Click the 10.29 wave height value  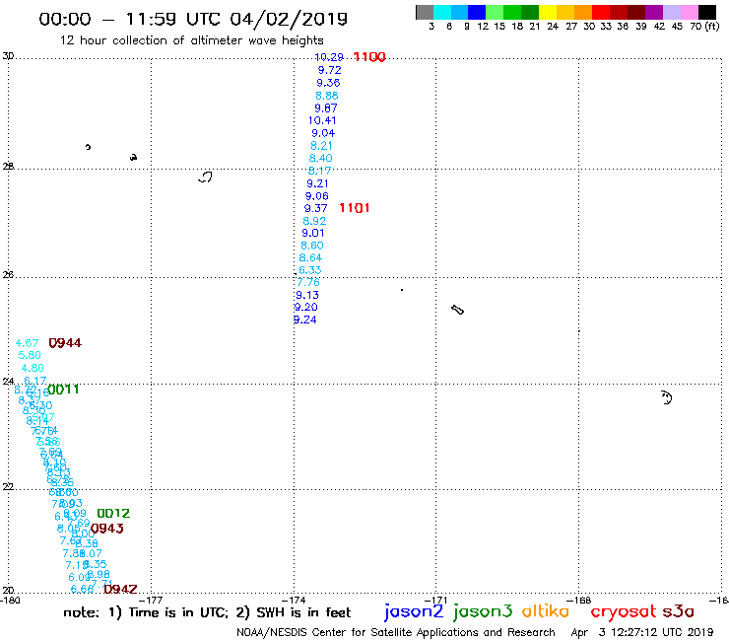[329, 57]
